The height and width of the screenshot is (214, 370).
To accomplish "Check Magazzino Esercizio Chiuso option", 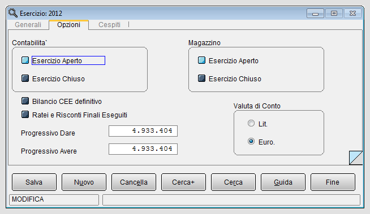I will tap(201, 78).
